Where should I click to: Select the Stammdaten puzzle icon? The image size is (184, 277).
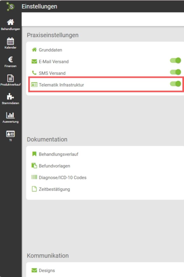(x=11, y=98)
